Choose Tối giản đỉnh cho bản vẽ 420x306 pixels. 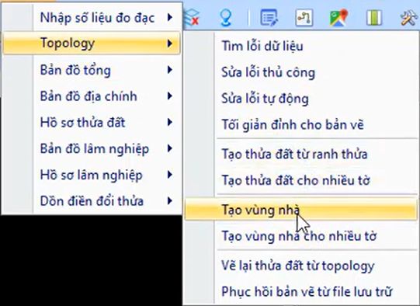301,124
